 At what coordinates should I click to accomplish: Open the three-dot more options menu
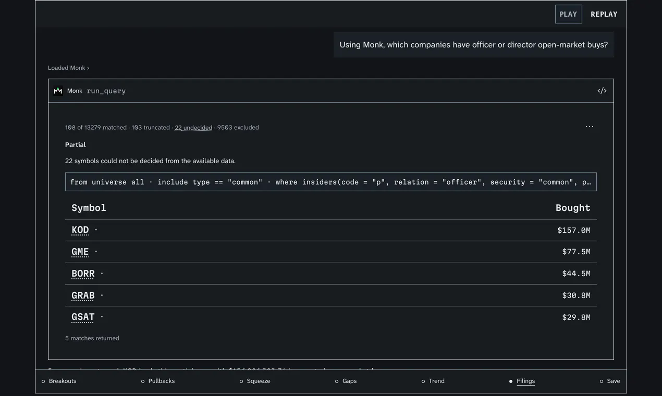(590, 127)
